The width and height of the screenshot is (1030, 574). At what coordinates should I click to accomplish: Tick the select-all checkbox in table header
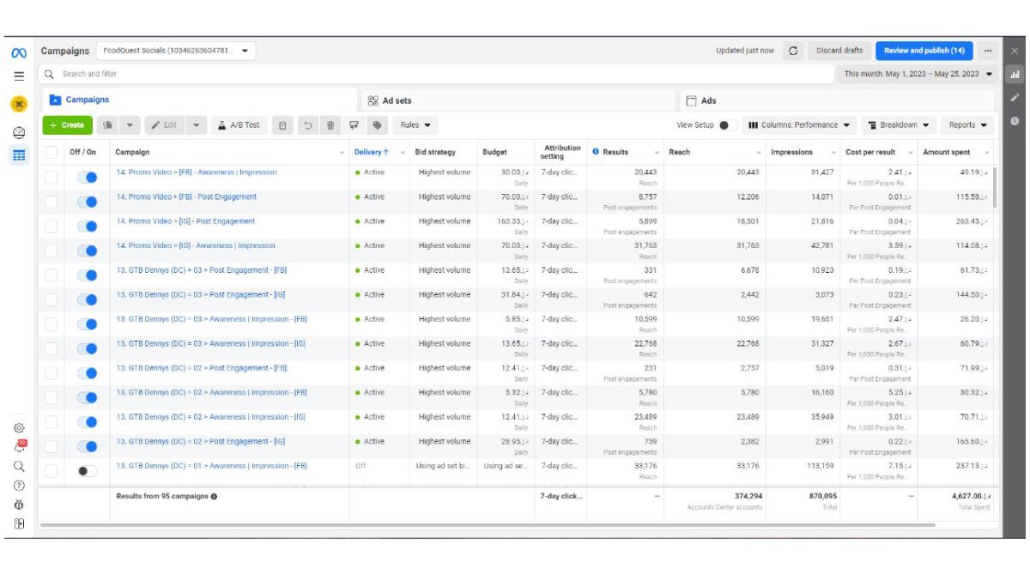pos(51,153)
